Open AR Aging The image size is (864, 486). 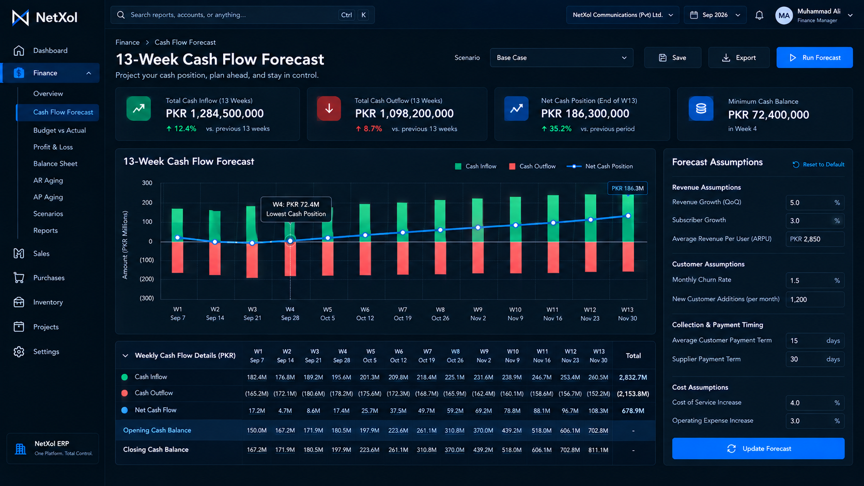coord(48,180)
